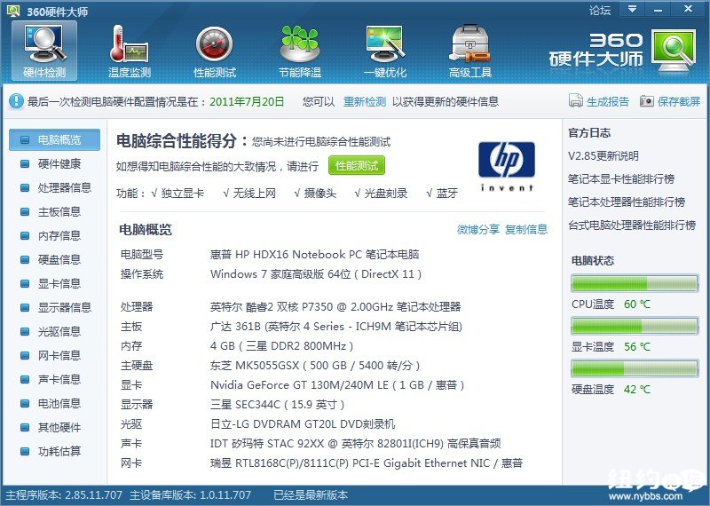The height and width of the screenshot is (506, 710).
Task: Click the 硬盘温度 progress bar
Action: 635,368
